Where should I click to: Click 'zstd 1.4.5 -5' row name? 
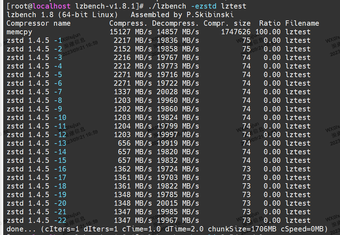[34, 75]
